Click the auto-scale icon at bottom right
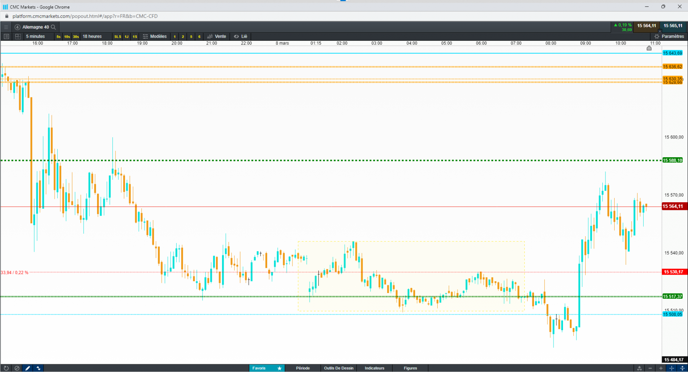Viewport: 688px width, 372px height. tap(639, 368)
